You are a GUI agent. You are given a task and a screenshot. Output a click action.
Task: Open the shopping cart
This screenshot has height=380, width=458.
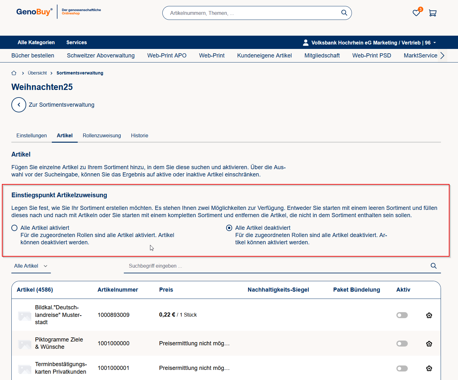[432, 13]
